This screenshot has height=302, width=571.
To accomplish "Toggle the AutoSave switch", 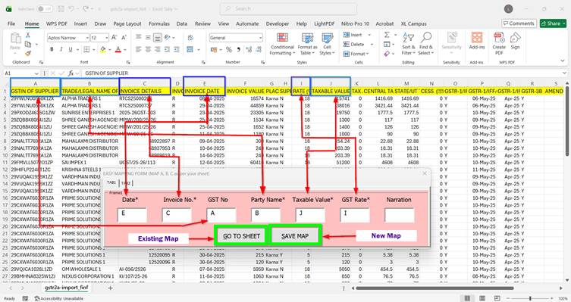I will [x=45, y=9].
